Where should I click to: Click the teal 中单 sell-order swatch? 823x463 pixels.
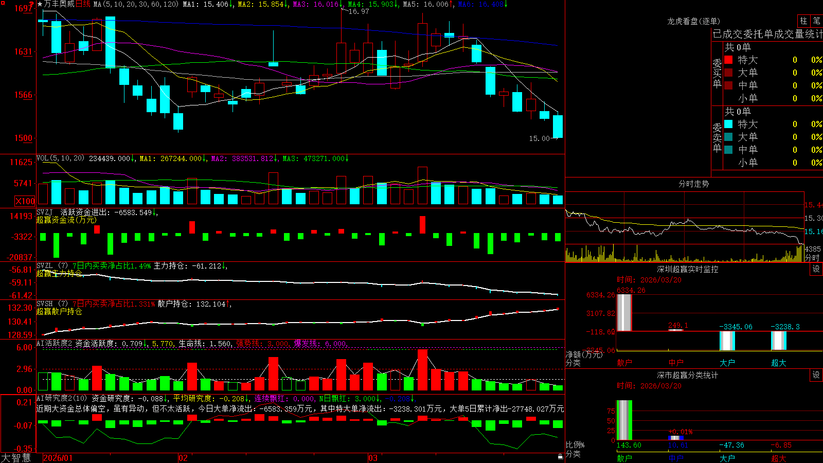pyautogui.click(x=728, y=150)
